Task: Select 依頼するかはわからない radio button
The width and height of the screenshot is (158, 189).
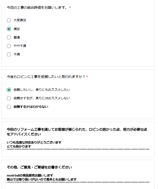Action: tap(9, 107)
